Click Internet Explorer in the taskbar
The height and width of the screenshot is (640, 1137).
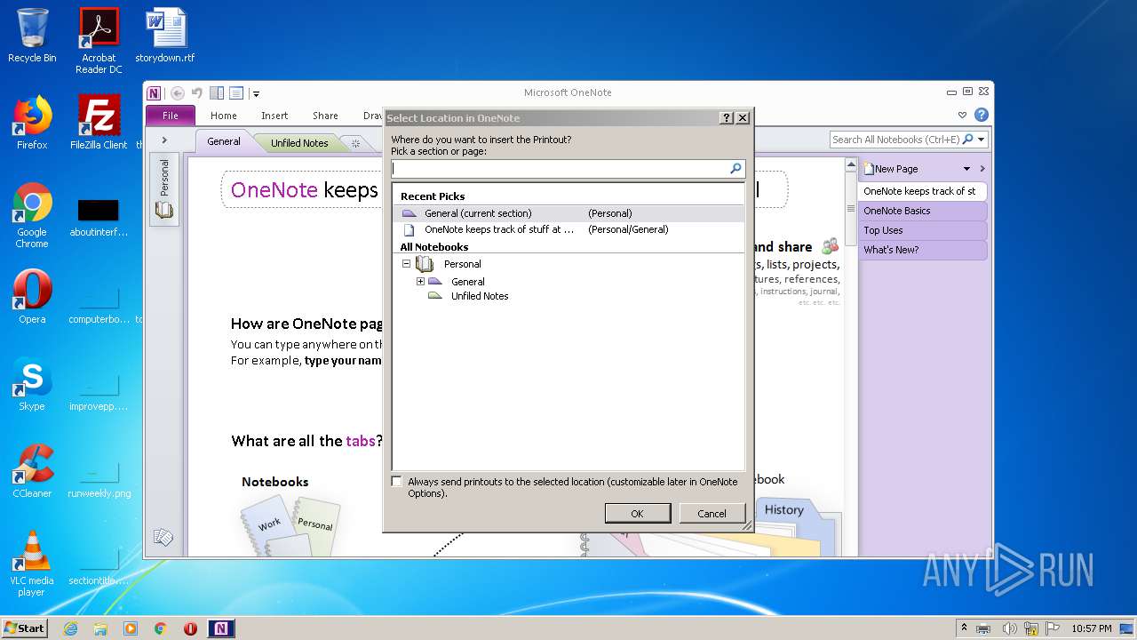click(70, 628)
